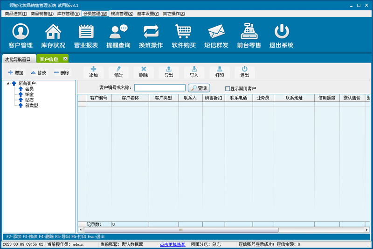Viewport: 373px width, 249px height.
Task: Open 提醒查询 reminder query icon
Action: [118, 36]
